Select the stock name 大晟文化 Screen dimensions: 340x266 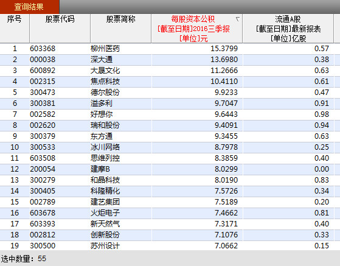105,71
